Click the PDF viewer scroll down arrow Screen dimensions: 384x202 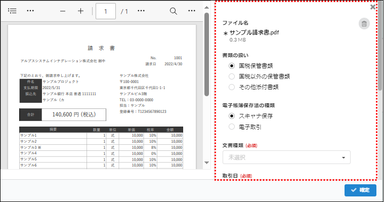point(207,163)
